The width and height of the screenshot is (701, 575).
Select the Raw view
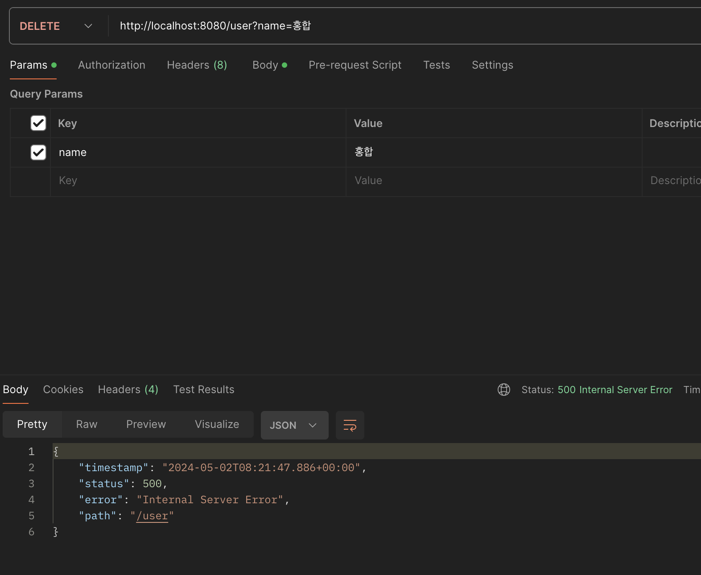[x=87, y=424]
